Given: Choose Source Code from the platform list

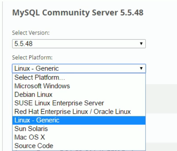Looking at the screenshot, I should (x=79, y=146).
